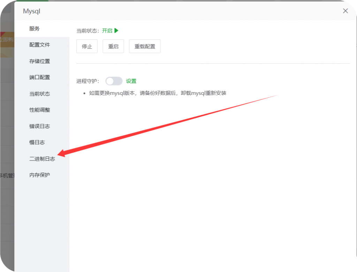Open the 存储位置 settings
The image size is (357, 272).
(39, 61)
